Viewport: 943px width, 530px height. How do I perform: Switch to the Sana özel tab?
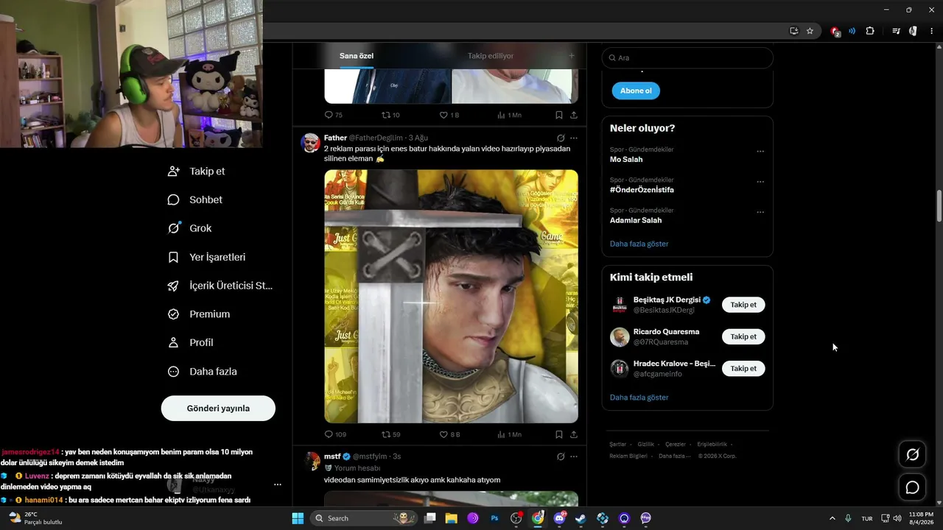pos(357,56)
